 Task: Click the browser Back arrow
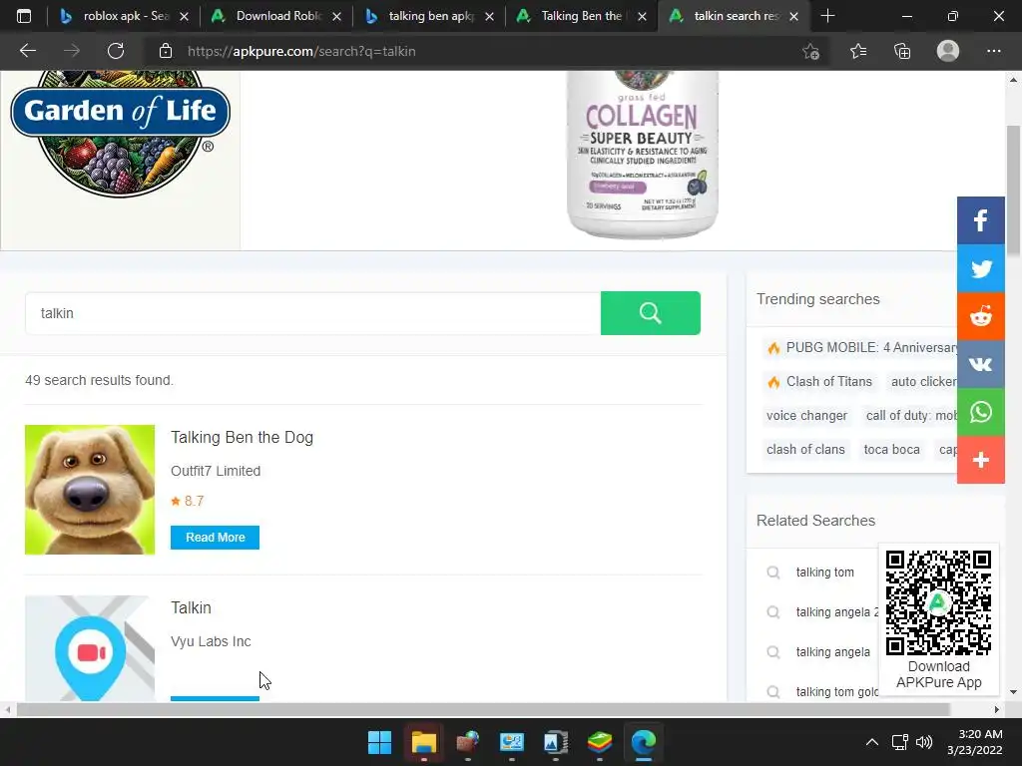27,51
